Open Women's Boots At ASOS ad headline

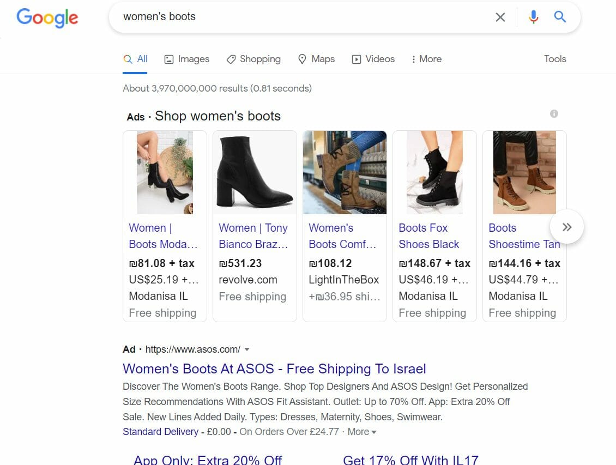point(274,369)
